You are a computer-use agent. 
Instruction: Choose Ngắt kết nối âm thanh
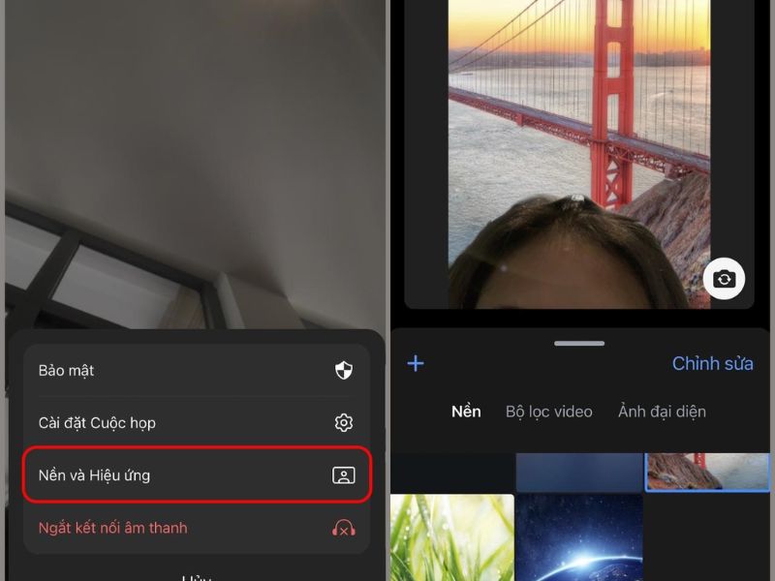pos(112,528)
